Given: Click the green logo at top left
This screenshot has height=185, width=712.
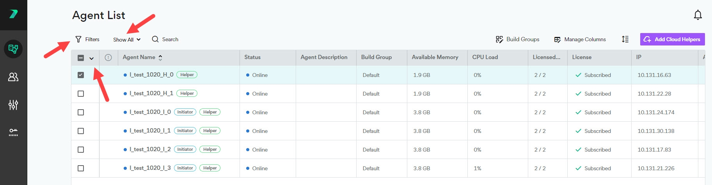Looking at the screenshot, I should pyautogui.click(x=13, y=14).
